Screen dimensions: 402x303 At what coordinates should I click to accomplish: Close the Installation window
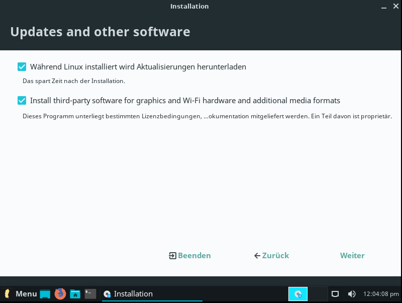pyautogui.click(x=395, y=7)
